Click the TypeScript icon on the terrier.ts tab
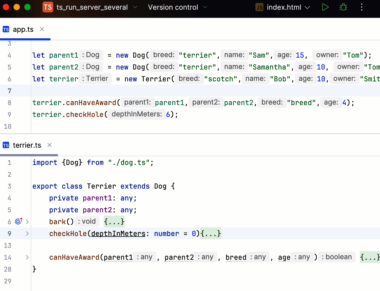This screenshot has width=380, height=291. [x=6, y=145]
